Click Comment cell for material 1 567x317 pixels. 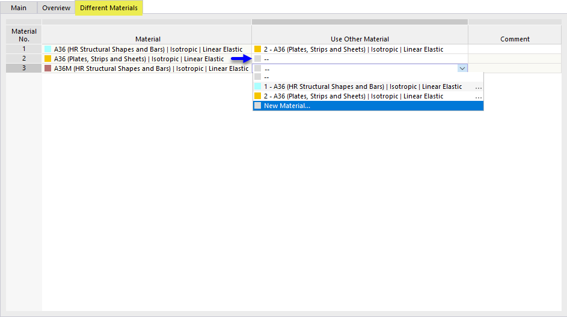click(x=515, y=49)
